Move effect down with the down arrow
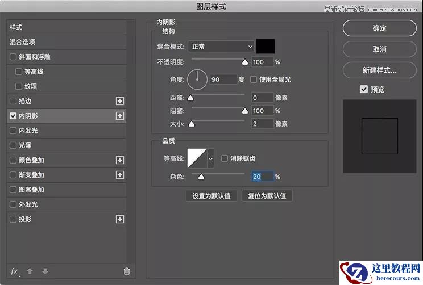This screenshot has width=423, height=285. coord(45,271)
